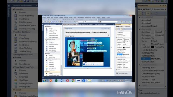Click Gestión y Administración Web label
This screenshot has width=173, height=97.
pos(97,51)
